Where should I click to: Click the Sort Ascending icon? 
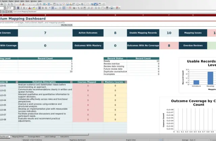[57, 4]
